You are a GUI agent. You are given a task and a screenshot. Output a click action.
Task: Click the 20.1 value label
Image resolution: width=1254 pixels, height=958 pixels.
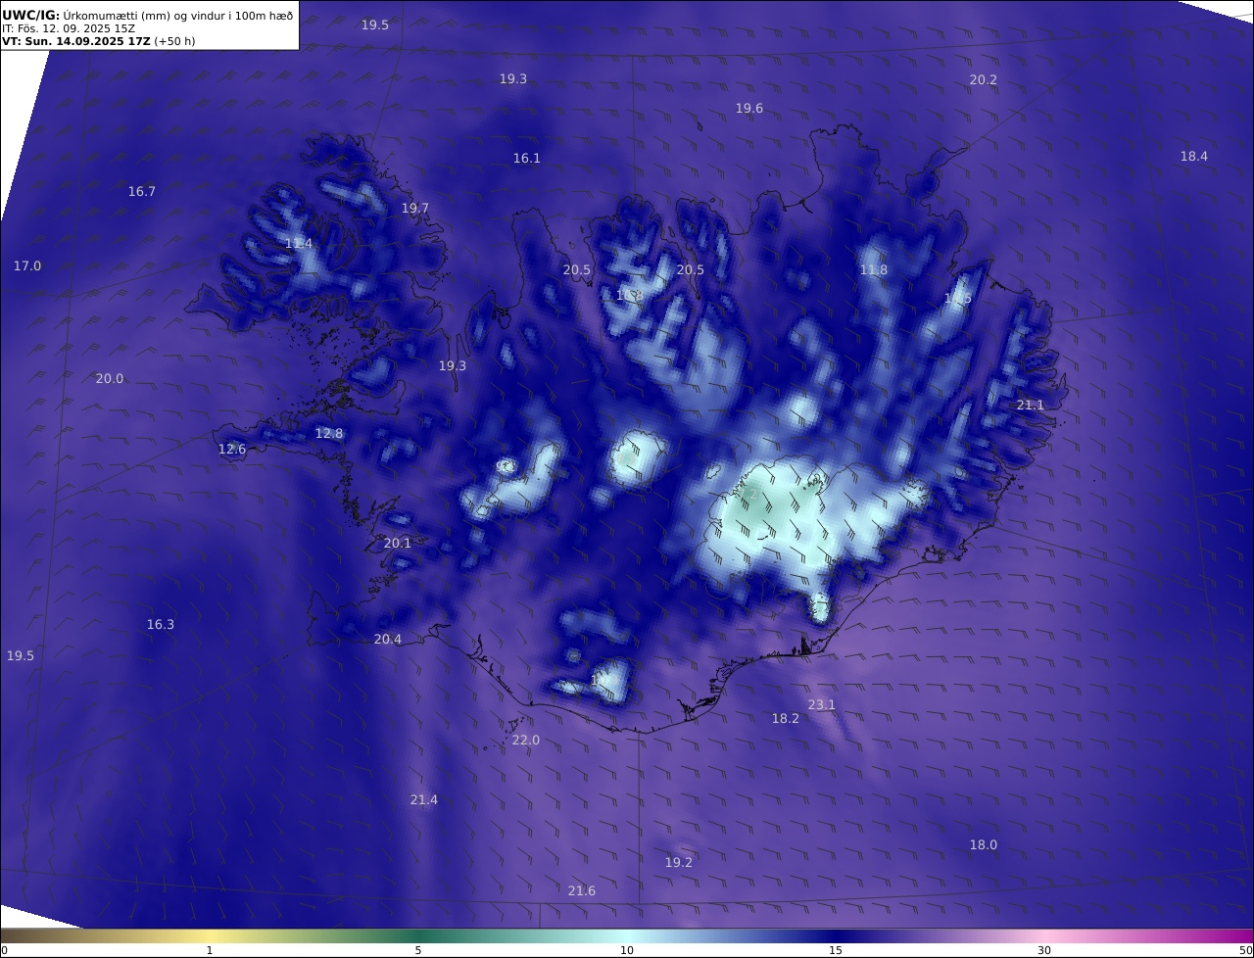(398, 544)
